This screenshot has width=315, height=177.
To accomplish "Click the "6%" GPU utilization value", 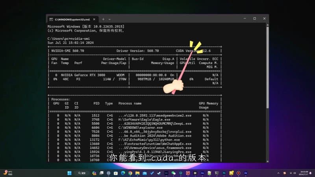I will [191, 79].
